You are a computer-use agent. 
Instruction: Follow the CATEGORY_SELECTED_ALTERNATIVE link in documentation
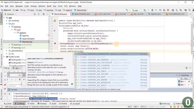pyautogui.click(x=42, y=72)
